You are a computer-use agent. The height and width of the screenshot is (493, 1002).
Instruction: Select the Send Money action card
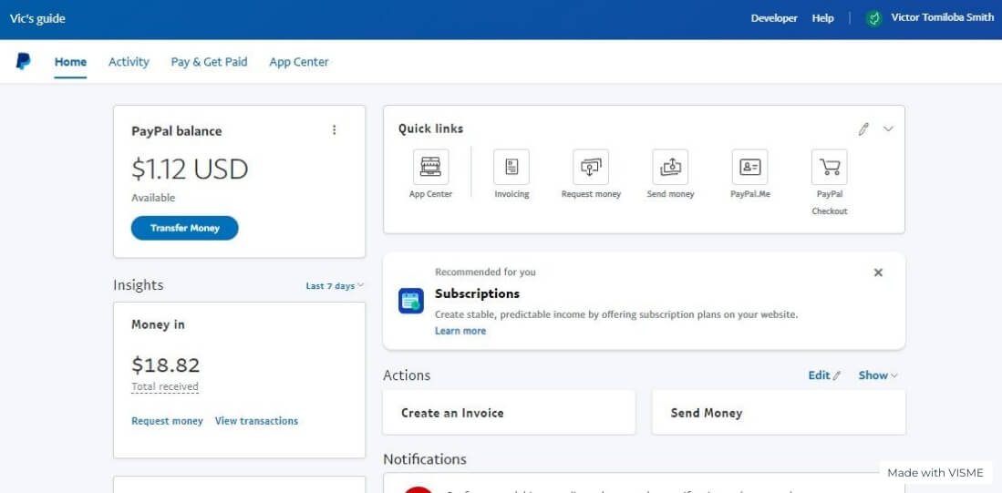point(779,413)
